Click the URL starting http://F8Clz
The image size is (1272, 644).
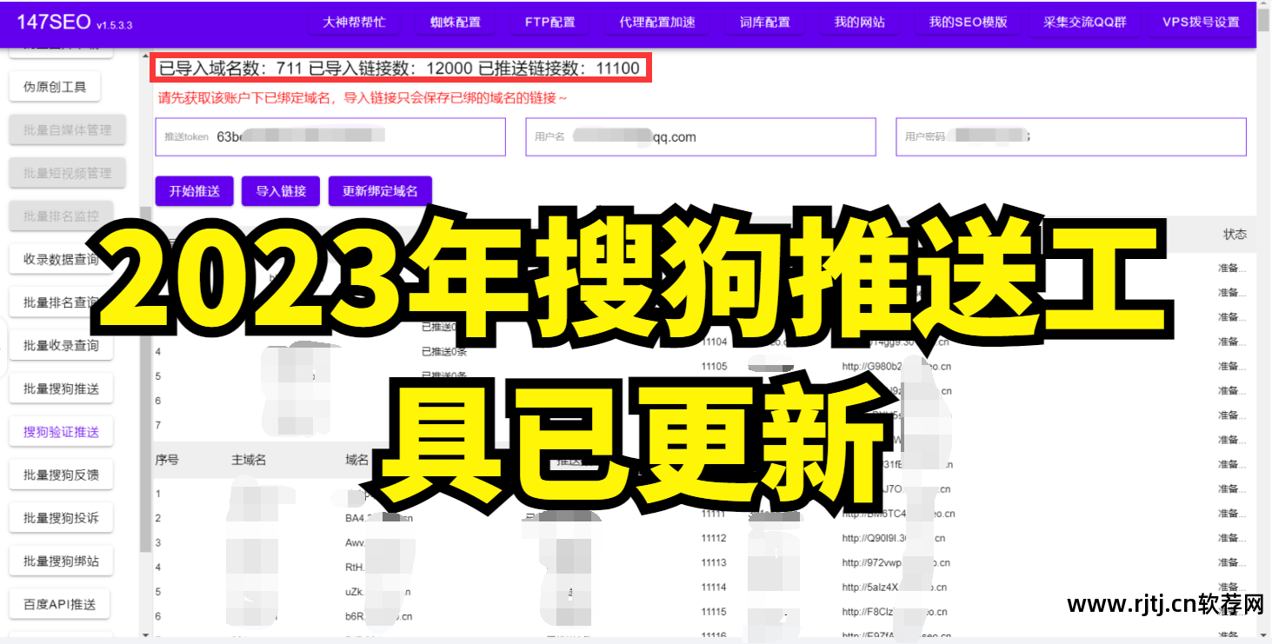[x=896, y=612]
